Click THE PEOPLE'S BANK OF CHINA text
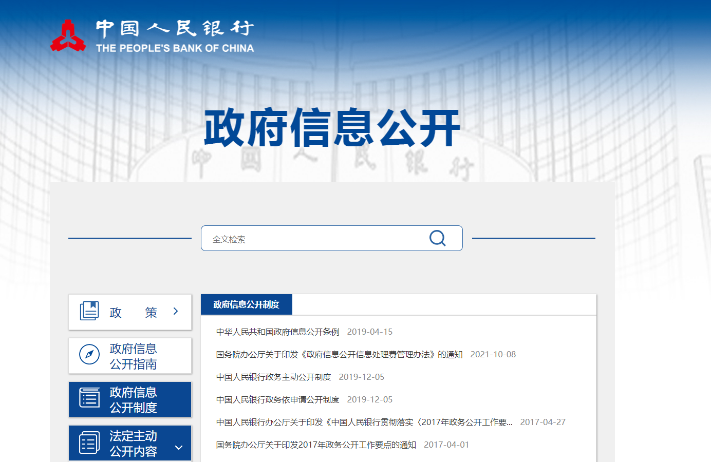This screenshot has width=711, height=462. click(x=175, y=48)
